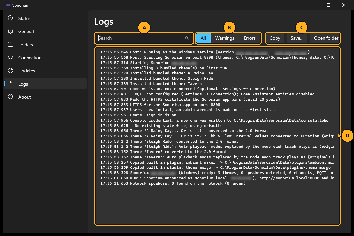This screenshot has width=354, height=236.
Task: Select the All log filter
Action: (x=203, y=38)
